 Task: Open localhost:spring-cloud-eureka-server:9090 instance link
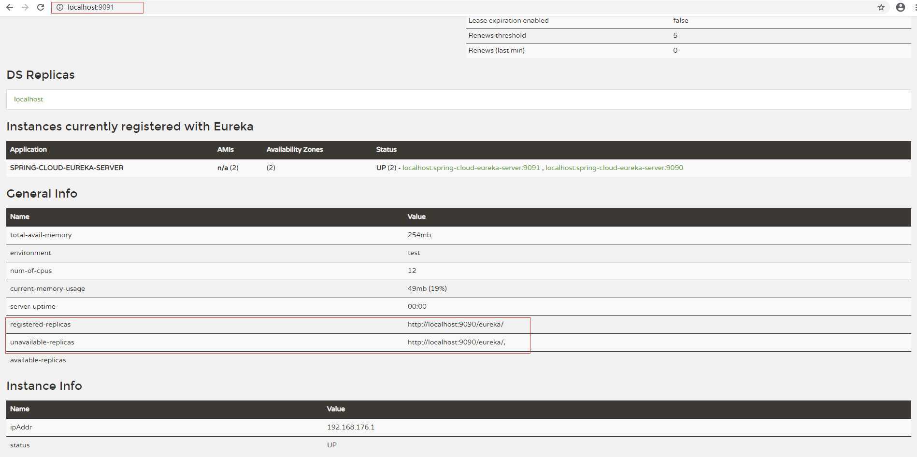614,168
